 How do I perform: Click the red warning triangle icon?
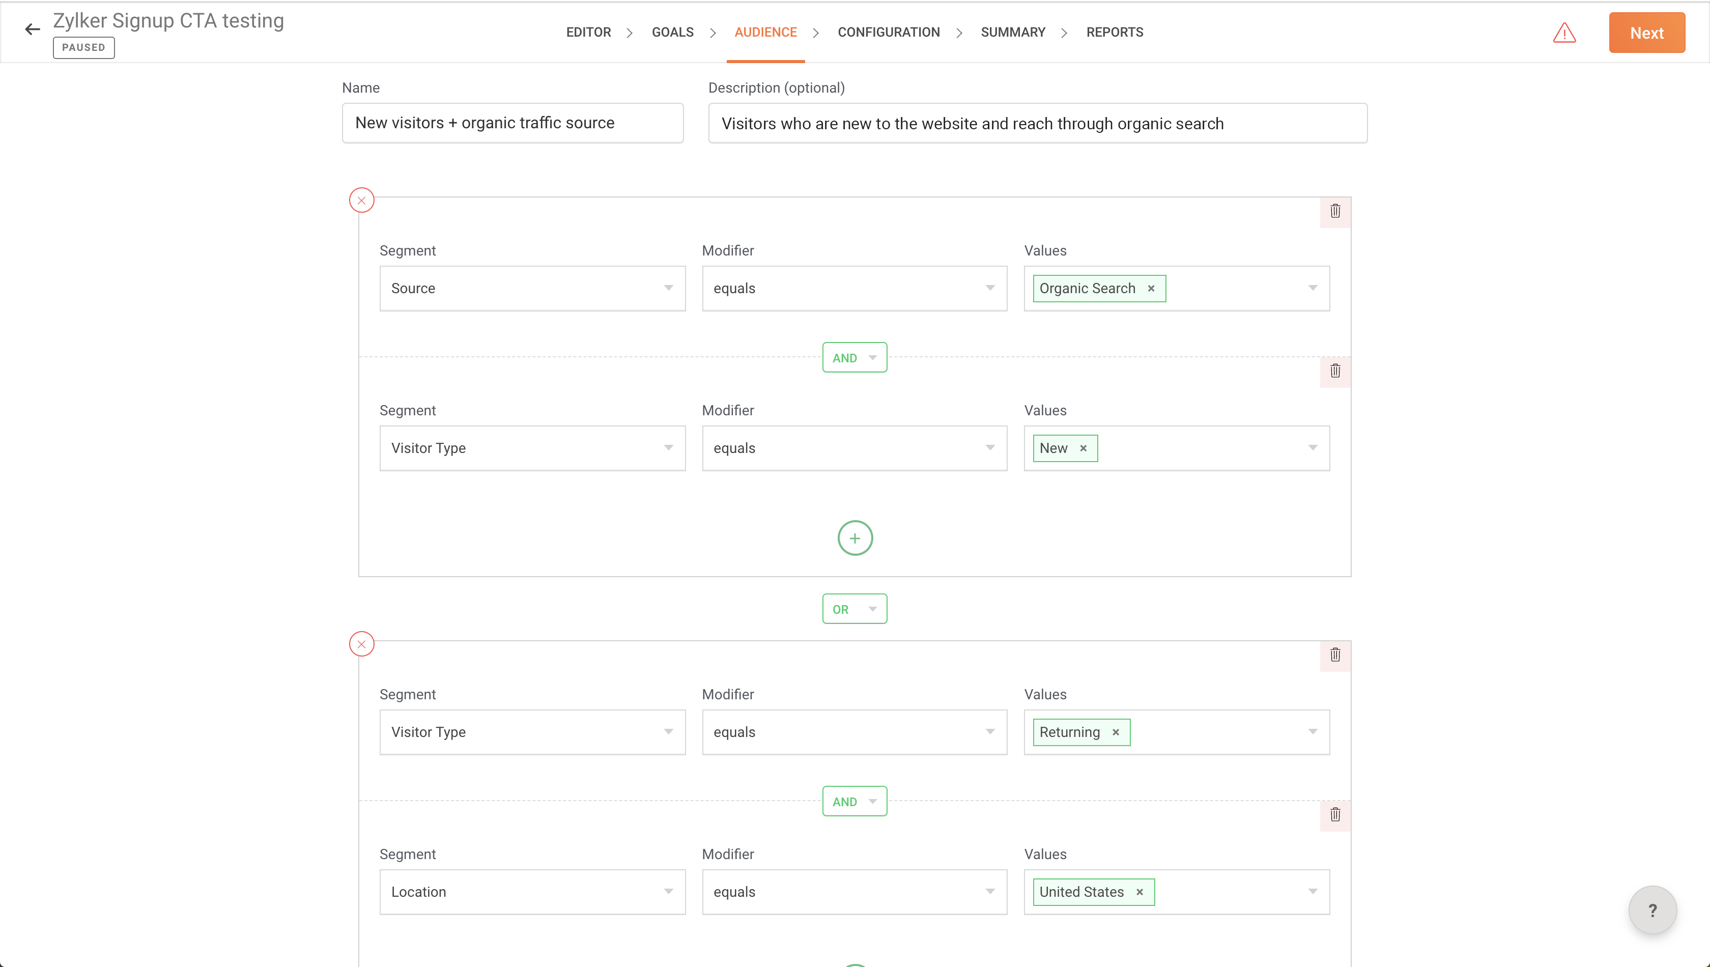[1564, 33]
